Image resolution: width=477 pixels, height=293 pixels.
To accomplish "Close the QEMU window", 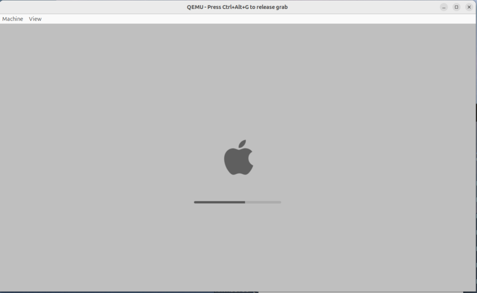I will point(469,7).
